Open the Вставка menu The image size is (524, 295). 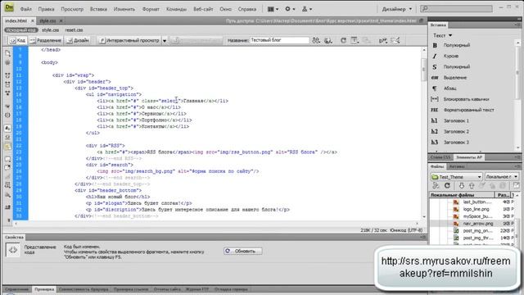click(98, 9)
